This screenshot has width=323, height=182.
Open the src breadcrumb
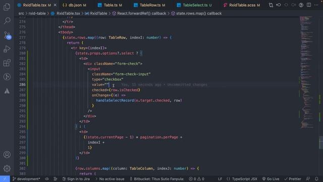[21, 14]
